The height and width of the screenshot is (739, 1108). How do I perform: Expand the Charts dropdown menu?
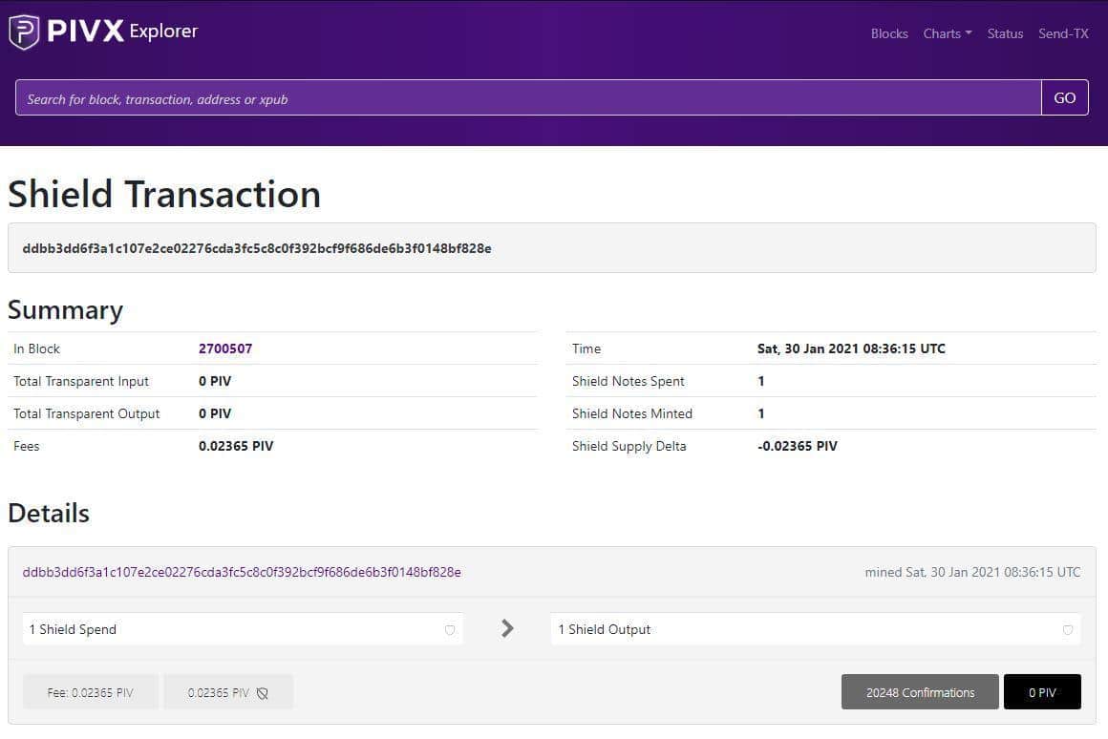pyautogui.click(x=947, y=34)
